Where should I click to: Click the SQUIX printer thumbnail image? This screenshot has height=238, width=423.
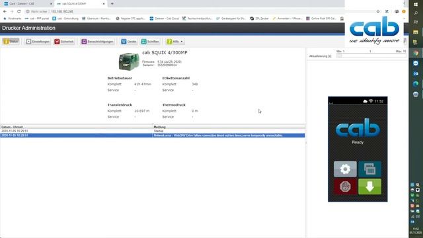129,61
